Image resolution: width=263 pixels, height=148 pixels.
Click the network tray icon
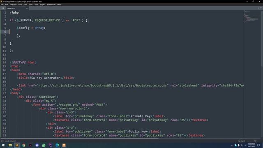245,145
